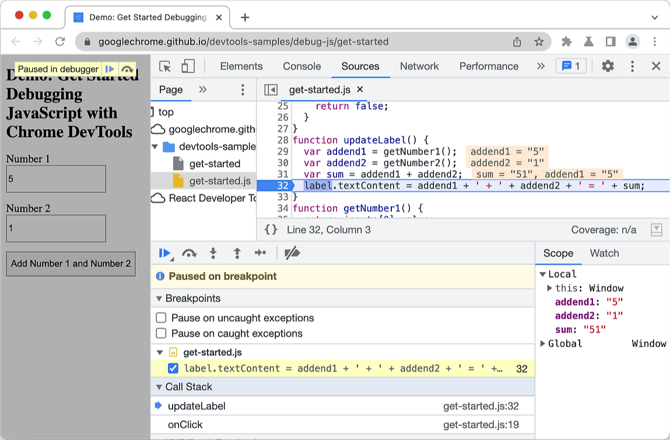Collapse the Breakpoints section

coord(159,298)
